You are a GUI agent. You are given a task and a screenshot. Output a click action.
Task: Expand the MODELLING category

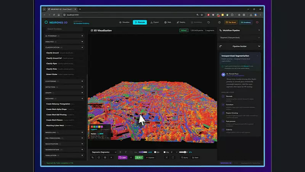(x=64, y=132)
